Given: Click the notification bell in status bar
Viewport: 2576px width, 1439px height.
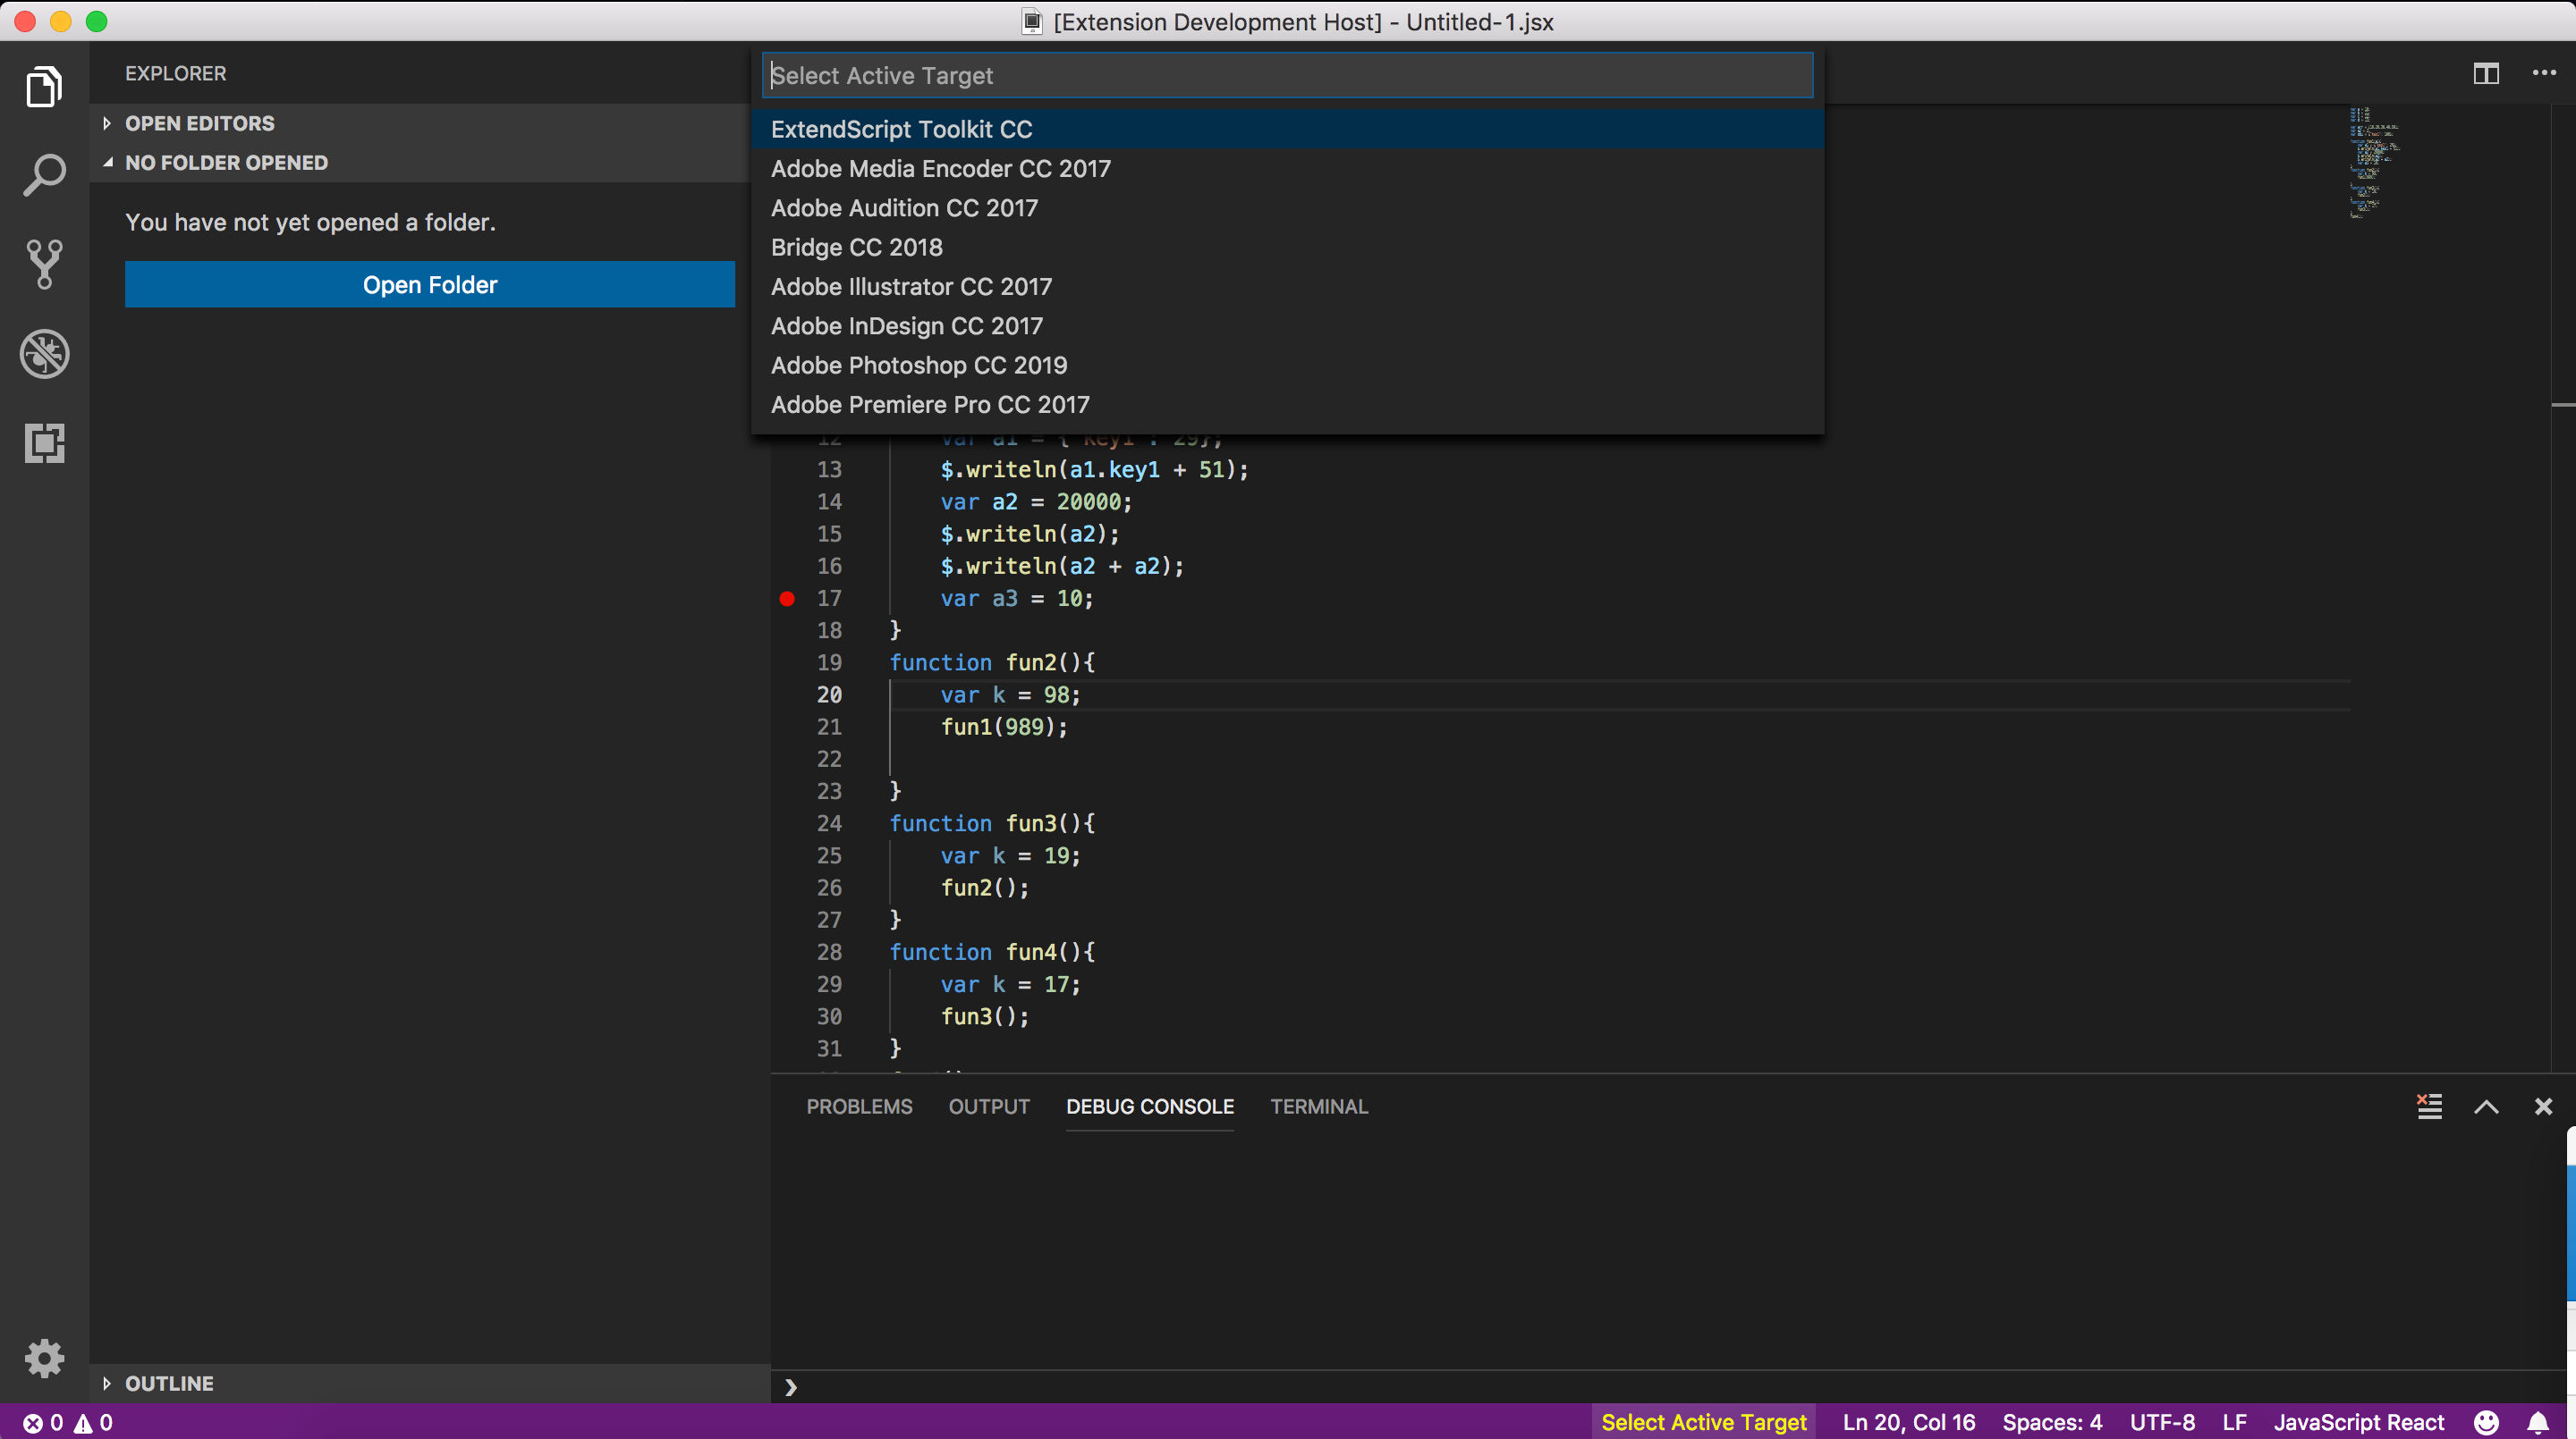Looking at the screenshot, I should pos(2541,1422).
